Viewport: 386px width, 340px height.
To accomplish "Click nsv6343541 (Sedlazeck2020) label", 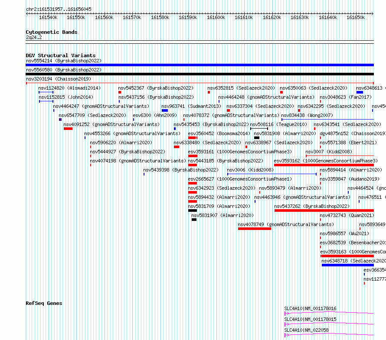I will click(347, 124).
